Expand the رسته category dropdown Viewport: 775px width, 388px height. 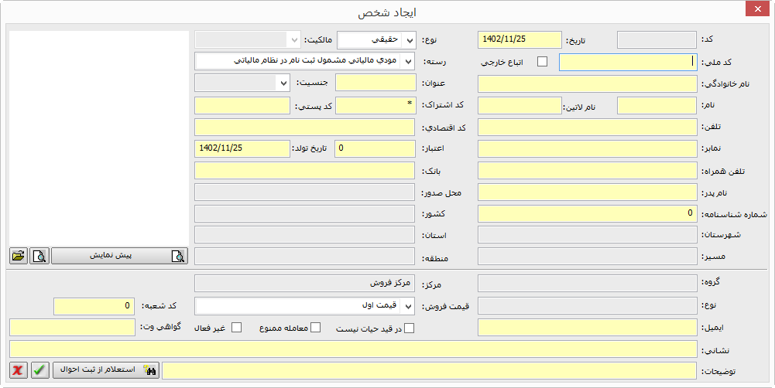305,61
